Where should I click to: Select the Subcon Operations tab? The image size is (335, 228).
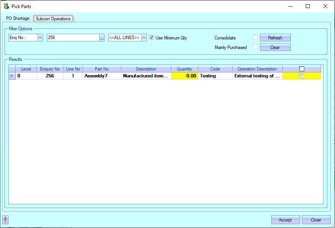click(x=53, y=19)
